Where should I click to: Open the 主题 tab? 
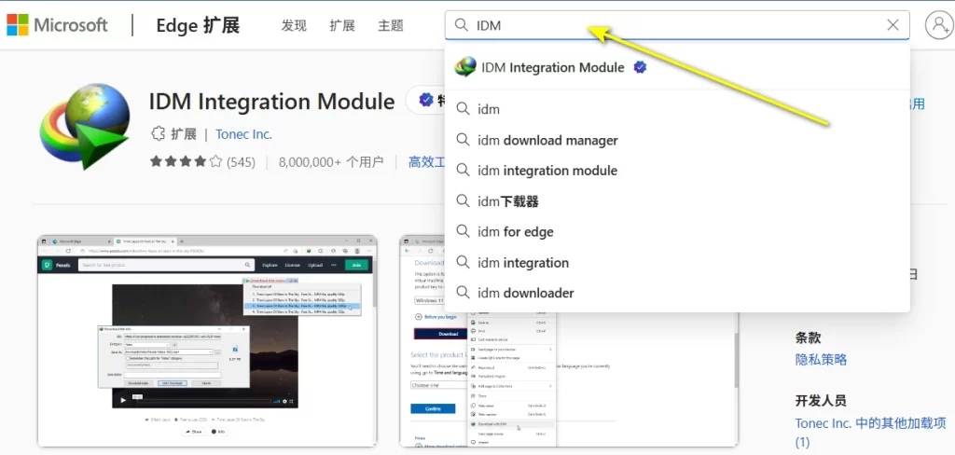coord(391,25)
